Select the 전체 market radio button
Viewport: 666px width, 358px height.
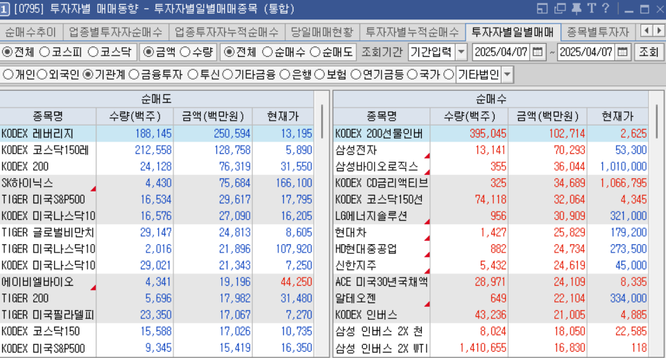pos(7,52)
